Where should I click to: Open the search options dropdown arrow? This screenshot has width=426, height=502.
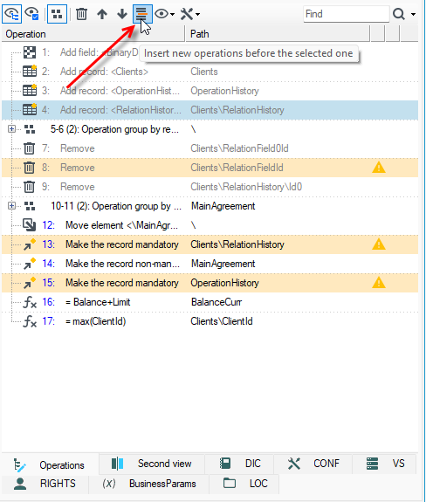click(413, 14)
